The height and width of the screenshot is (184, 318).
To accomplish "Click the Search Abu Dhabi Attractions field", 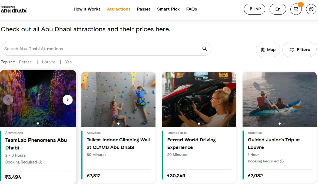I will click(100, 49).
